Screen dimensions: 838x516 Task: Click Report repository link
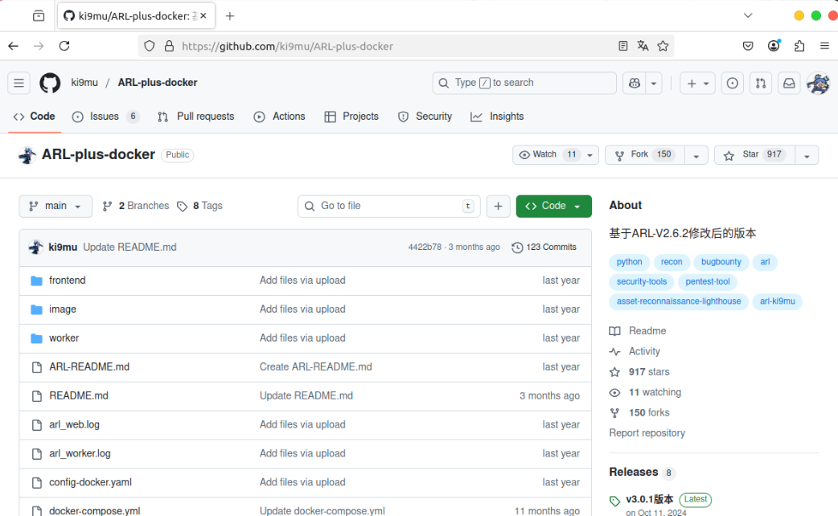point(647,433)
